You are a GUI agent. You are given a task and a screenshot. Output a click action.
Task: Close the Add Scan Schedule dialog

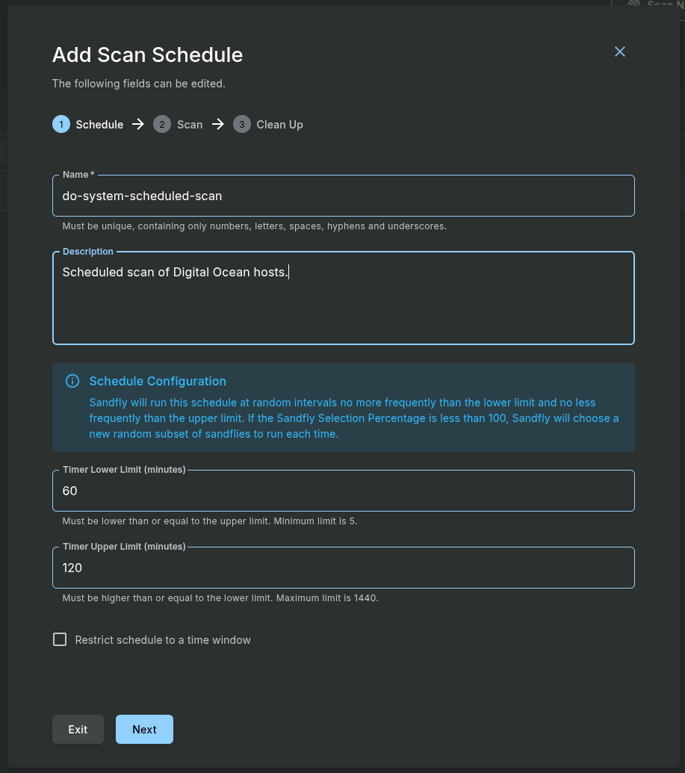pos(619,52)
